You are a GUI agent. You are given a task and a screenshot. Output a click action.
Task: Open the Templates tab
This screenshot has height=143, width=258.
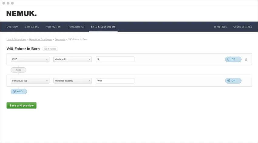220,27
